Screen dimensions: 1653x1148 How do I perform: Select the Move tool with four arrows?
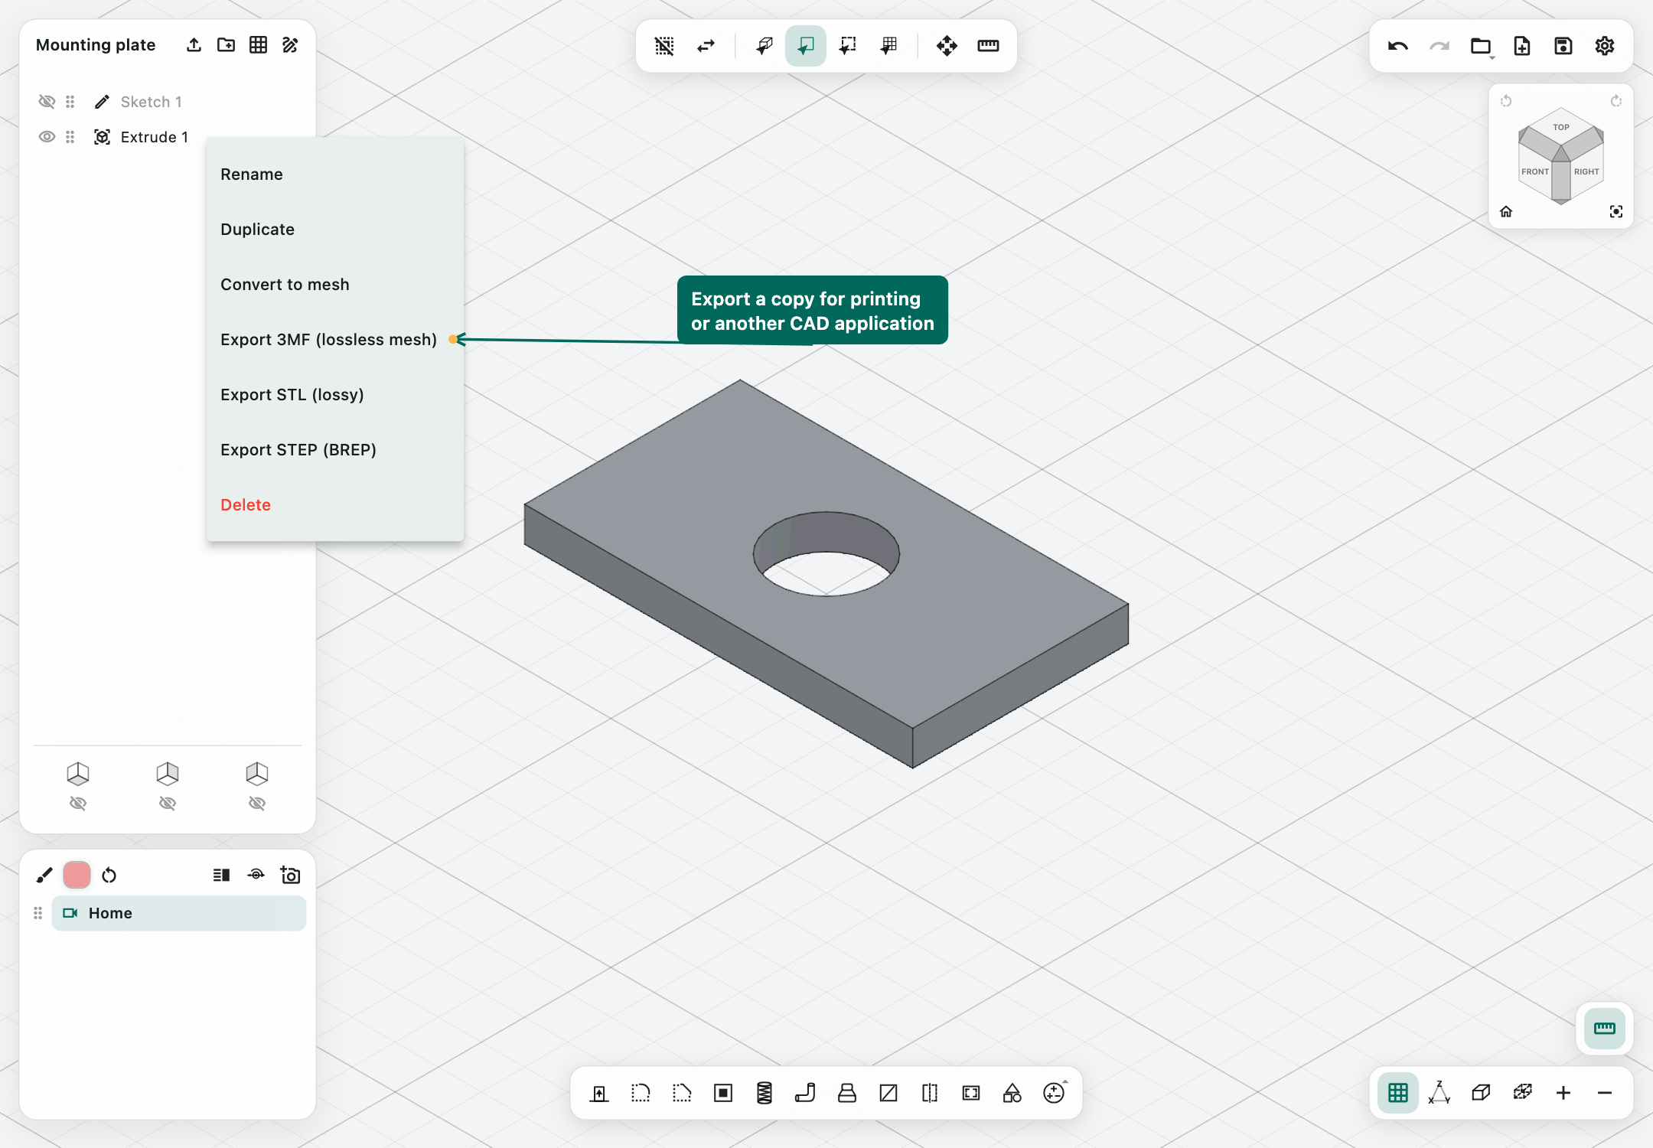[x=947, y=46]
